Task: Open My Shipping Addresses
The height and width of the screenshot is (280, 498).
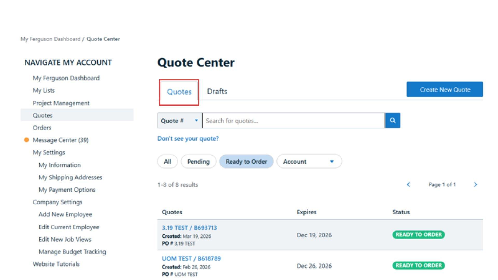Action: point(71,177)
